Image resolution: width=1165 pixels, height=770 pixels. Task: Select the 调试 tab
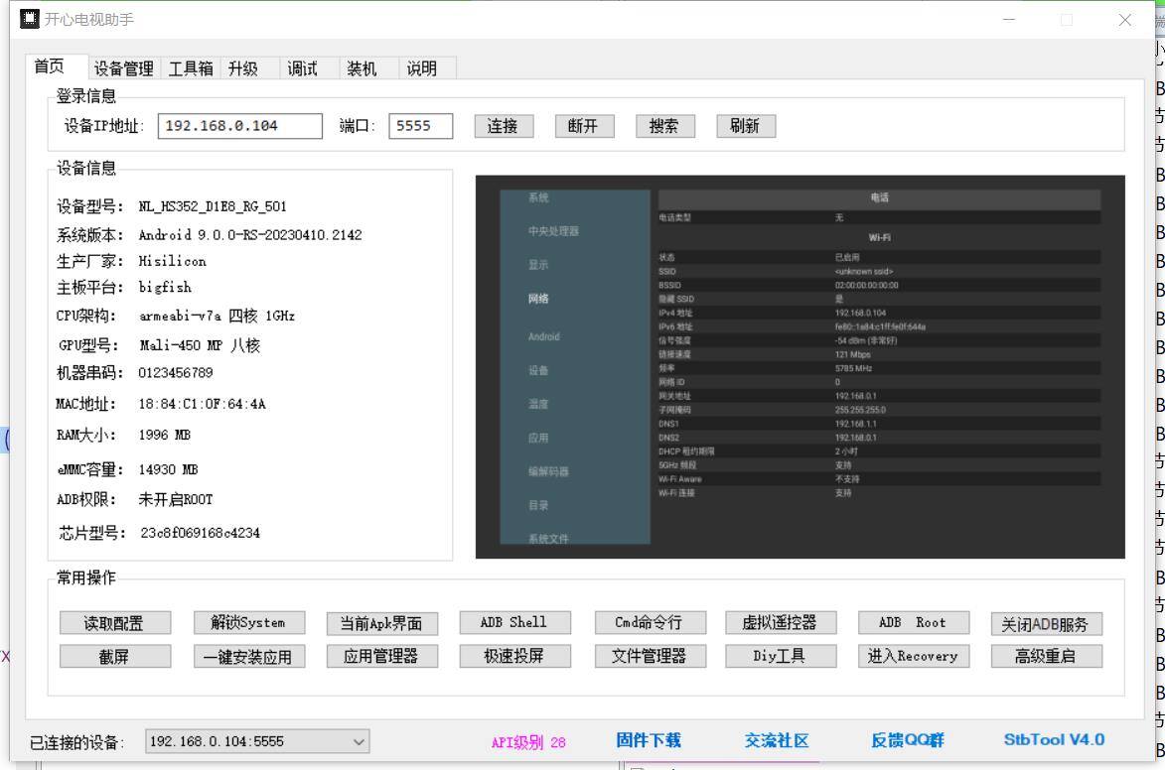(302, 68)
